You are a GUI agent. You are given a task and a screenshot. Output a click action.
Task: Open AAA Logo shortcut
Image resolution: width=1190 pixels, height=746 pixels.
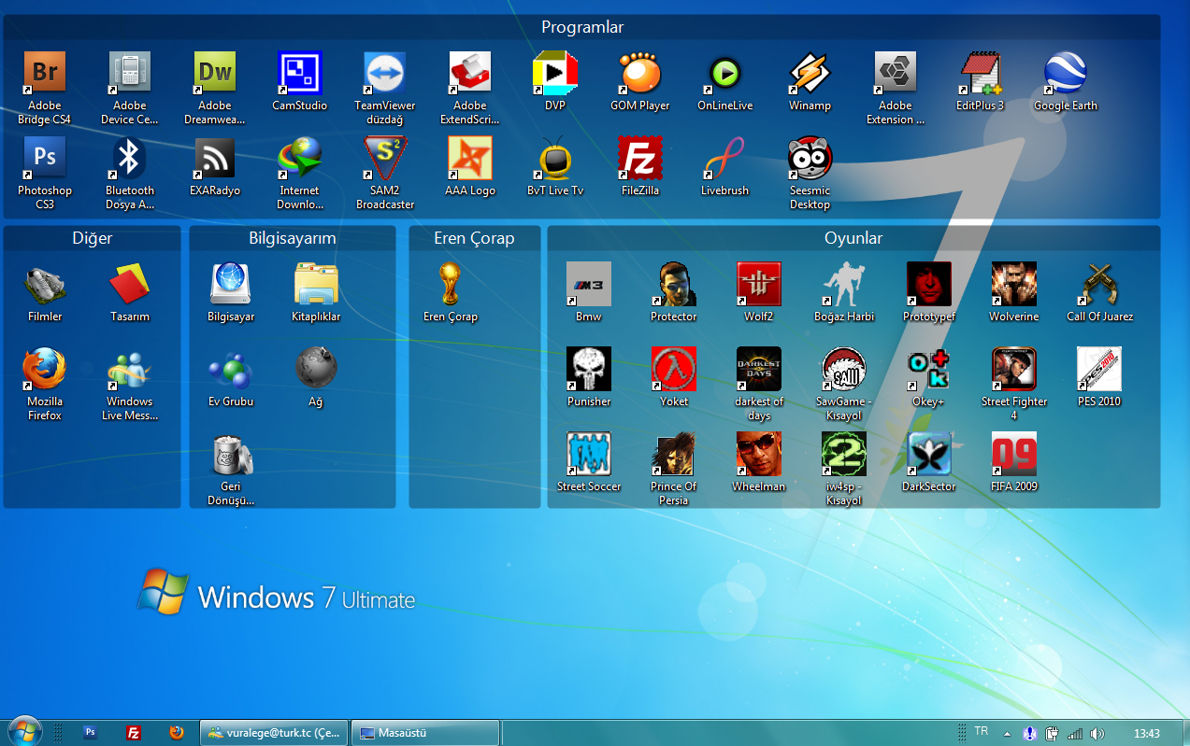point(470,158)
